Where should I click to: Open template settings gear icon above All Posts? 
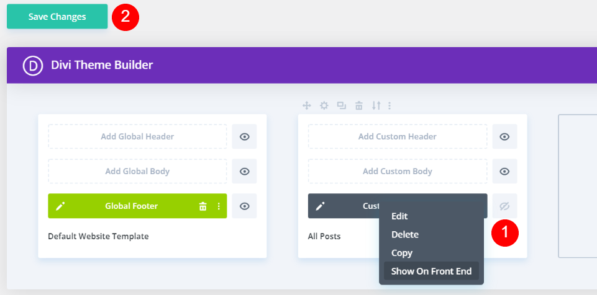click(324, 105)
